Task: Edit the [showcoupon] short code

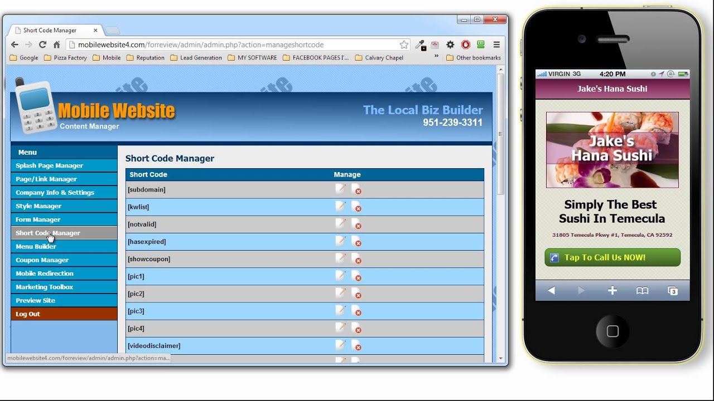Action: coord(340,258)
